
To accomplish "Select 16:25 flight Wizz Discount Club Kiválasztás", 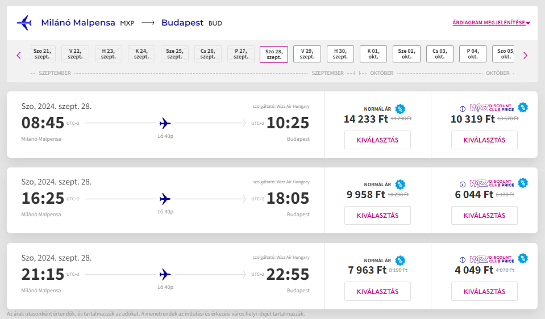I will click(x=484, y=216).
